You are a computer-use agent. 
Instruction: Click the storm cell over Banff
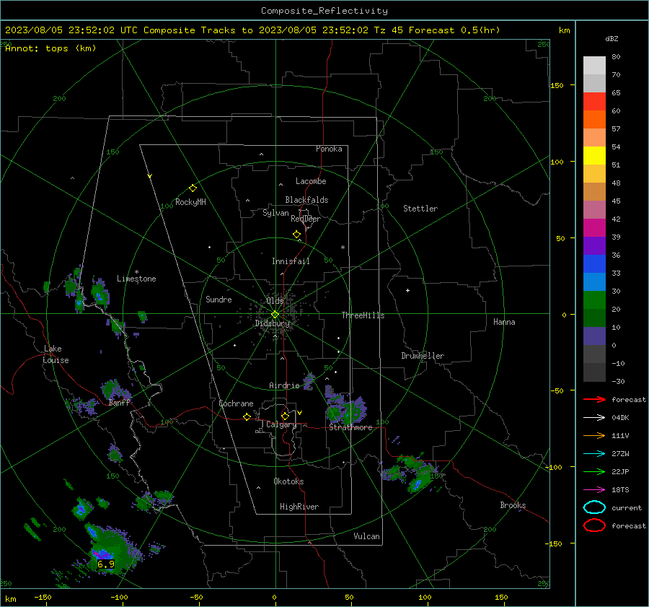[114, 390]
